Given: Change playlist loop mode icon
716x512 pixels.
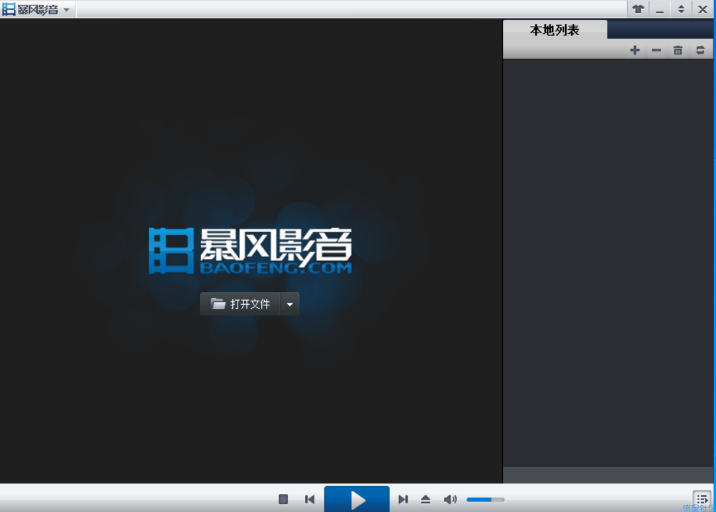Looking at the screenshot, I should point(700,50).
